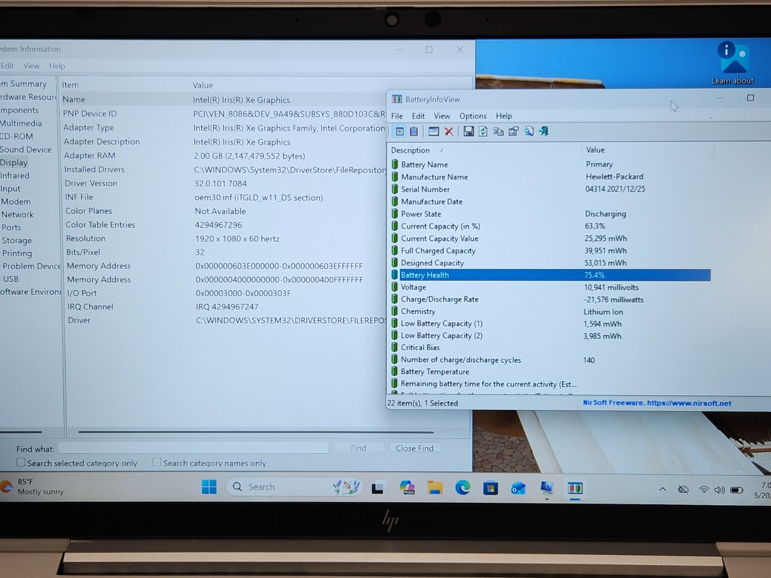Open the BatteryInfoView Options menu
The height and width of the screenshot is (578, 771).
tap(473, 116)
